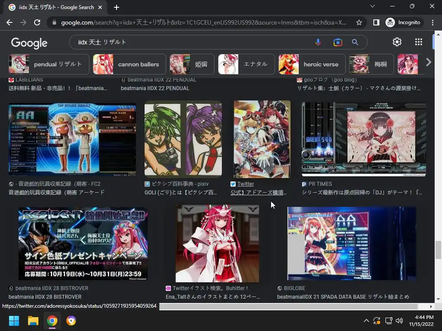This screenshot has height=331, width=442.
Task: Open the BIGLOBE source link
Action: point(294,288)
